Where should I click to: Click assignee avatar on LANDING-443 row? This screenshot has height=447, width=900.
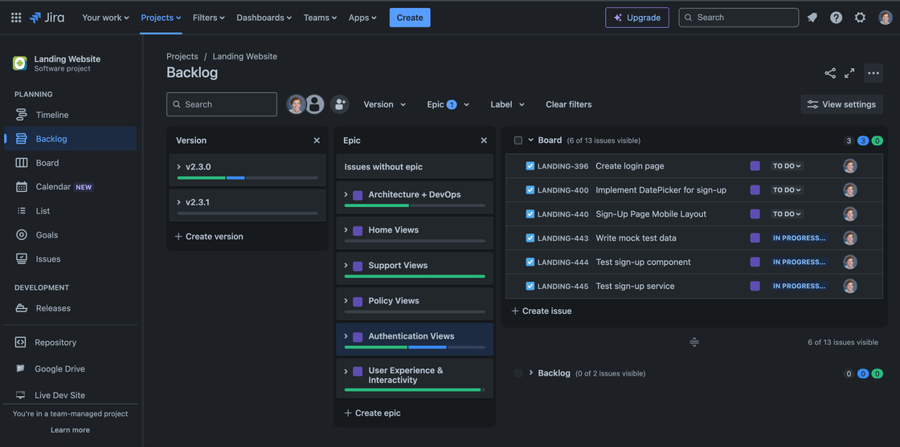point(850,238)
